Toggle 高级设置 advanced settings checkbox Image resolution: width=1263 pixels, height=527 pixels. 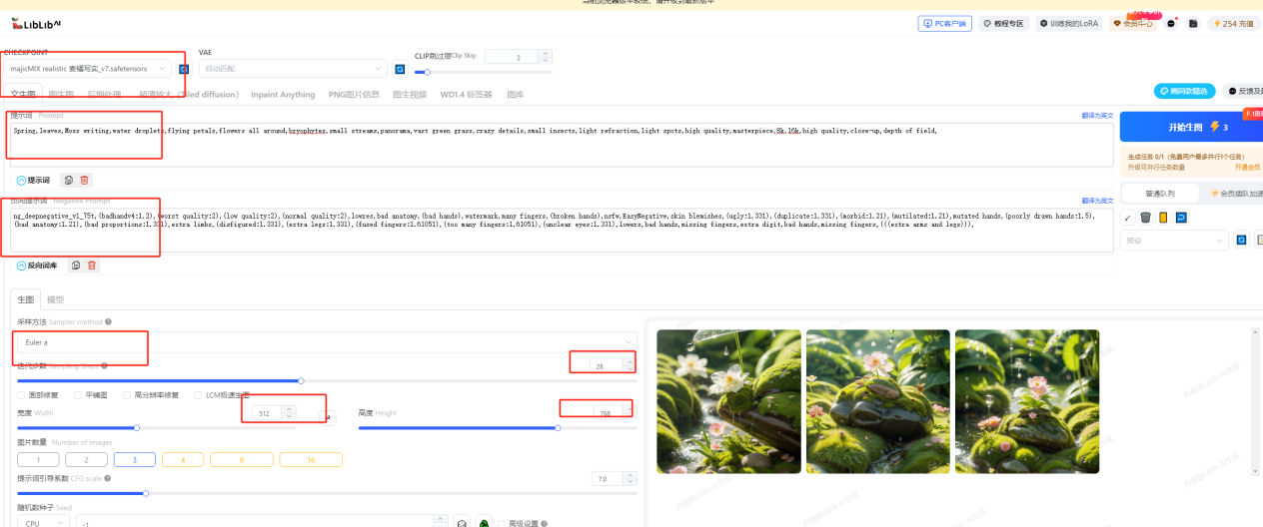(x=503, y=523)
